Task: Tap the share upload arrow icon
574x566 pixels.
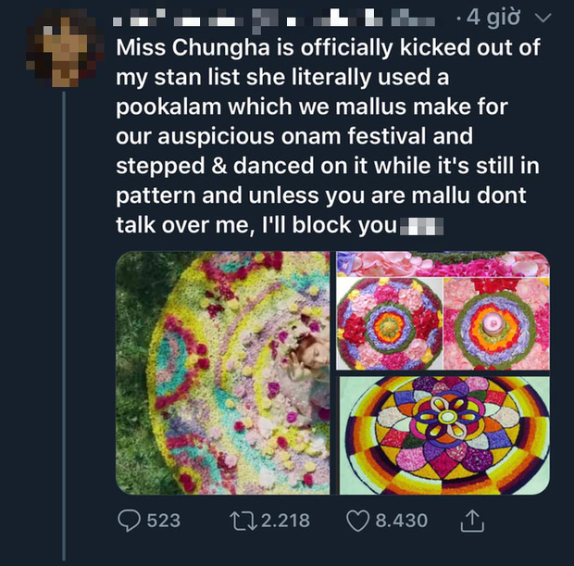Action: point(471,521)
